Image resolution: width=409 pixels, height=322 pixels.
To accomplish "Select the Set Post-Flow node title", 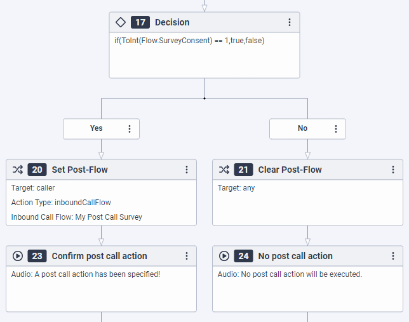I will click(79, 170).
